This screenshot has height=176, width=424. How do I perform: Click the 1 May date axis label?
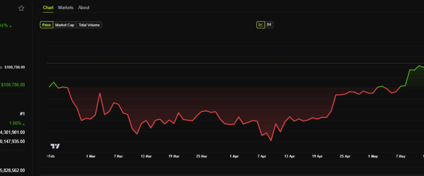[x=373, y=156]
